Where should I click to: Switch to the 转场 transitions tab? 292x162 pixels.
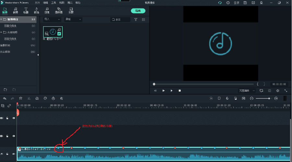pyautogui.click(x=36, y=10)
